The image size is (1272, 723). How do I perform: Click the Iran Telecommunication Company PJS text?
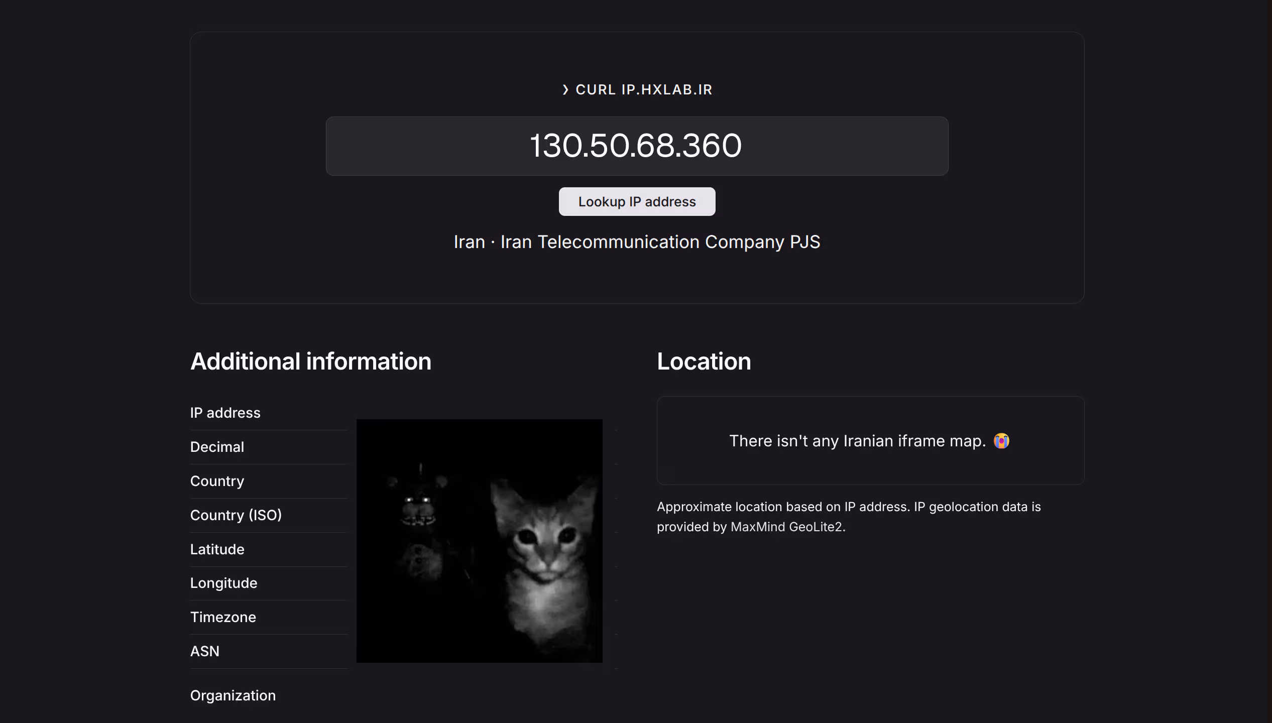(660, 242)
